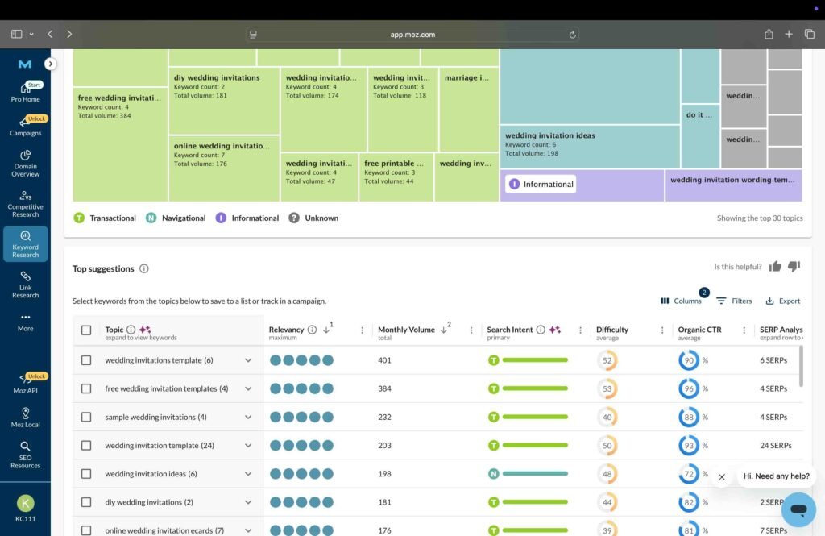
Task: Dismiss the 'Hi. Need any help?' popup
Action: pos(722,476)
